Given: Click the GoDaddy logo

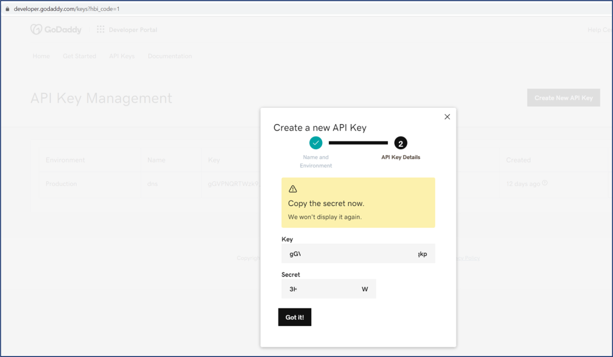Looking at the screenshot, I should point(56,29).
